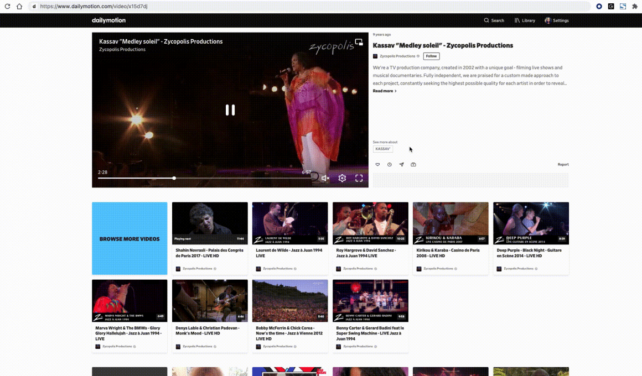Share the video via paper plane icon

(x=401, y=165)
